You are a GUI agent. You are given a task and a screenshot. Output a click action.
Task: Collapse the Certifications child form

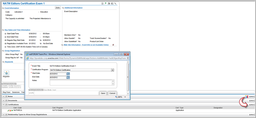tap(4, 105)
